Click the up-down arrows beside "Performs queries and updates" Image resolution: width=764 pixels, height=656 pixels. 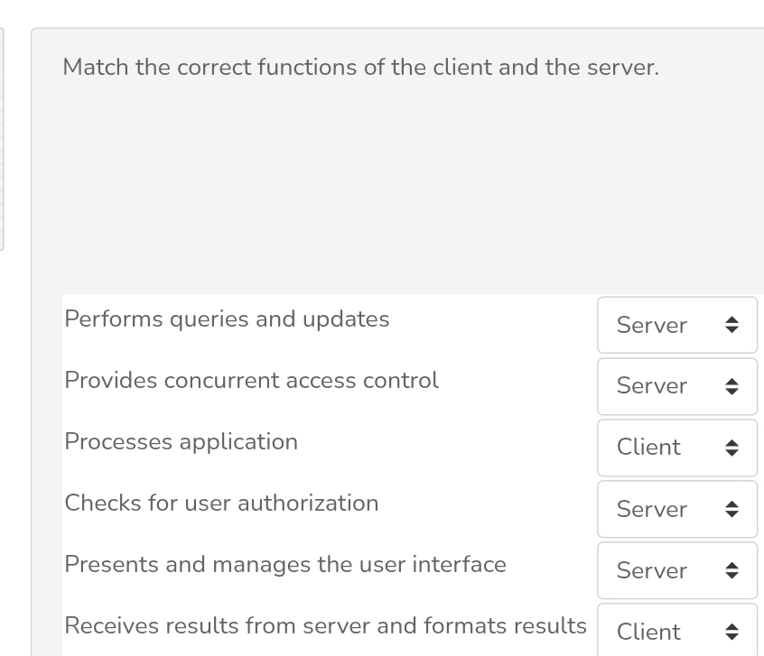731,325
